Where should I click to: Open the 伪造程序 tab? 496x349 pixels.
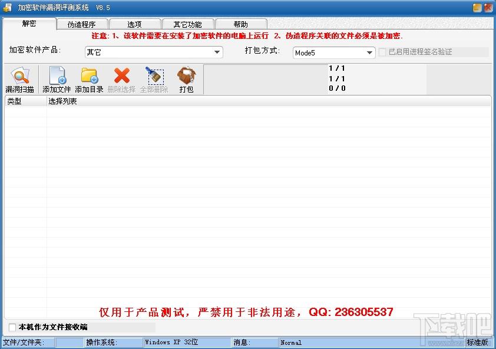click(x=82, y=24)
